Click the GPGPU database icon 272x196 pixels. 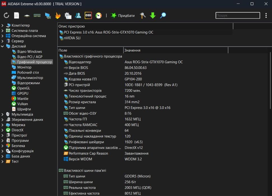pyautogui.click(x=14, y=93)
